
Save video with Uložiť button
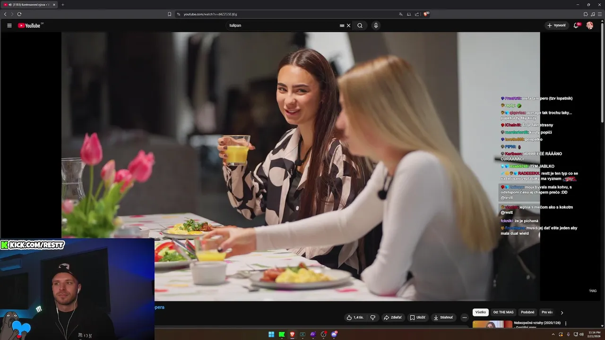(417, 317)
